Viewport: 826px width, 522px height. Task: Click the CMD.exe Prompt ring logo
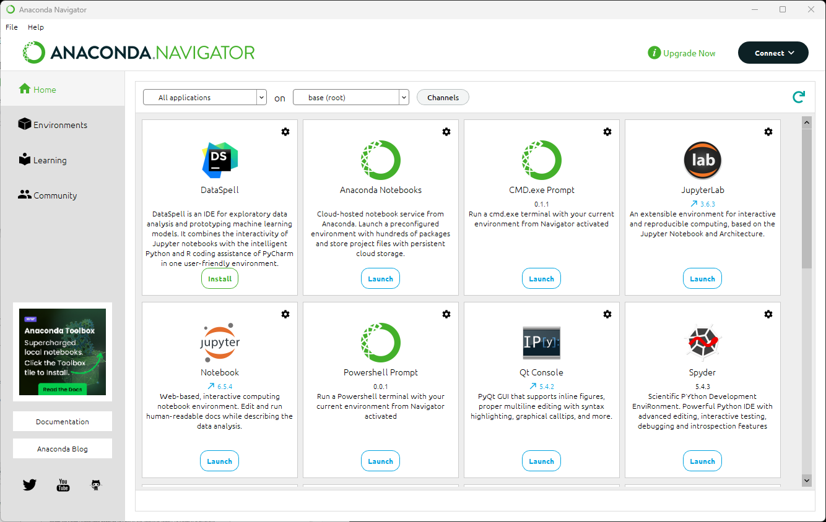pos(542,160)
